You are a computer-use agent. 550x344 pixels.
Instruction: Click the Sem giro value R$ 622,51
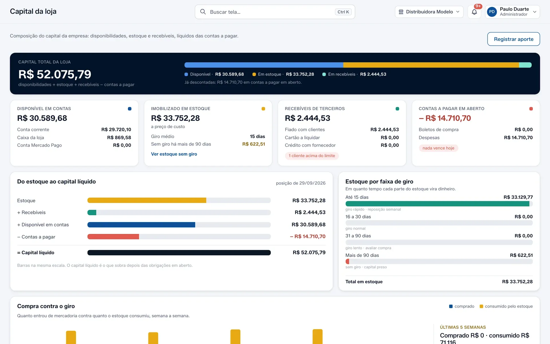pyautogui.click(x=254, y=144)
